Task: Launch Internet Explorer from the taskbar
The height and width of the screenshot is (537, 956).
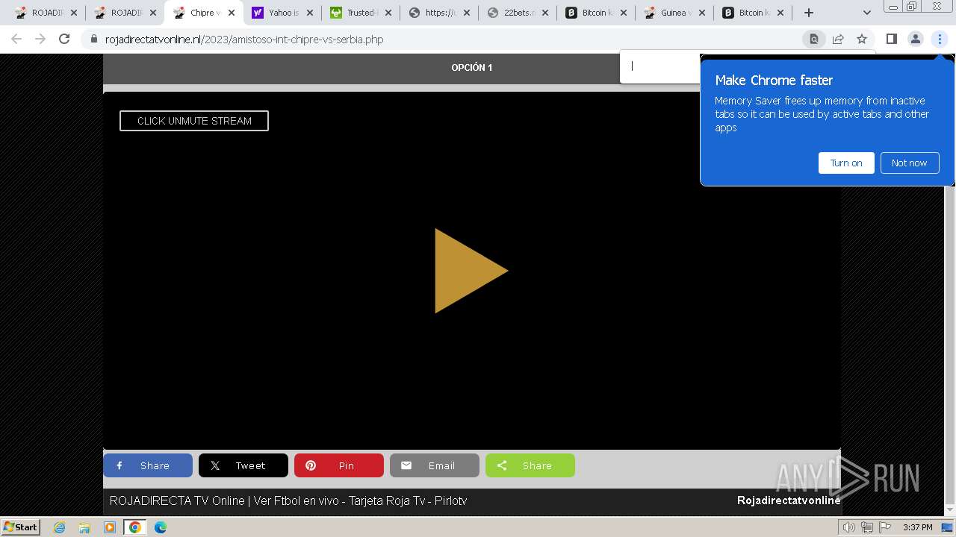Action: (x=59, y=527)
